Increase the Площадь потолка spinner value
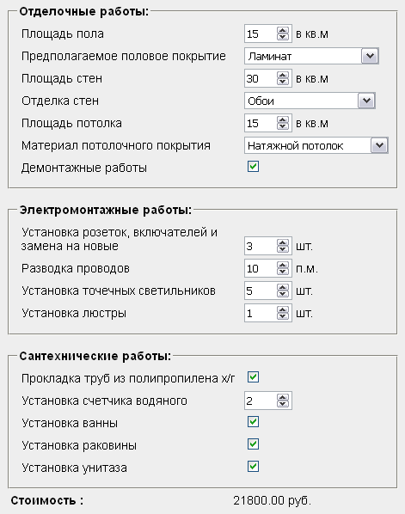The height and width of the screenshot is (514, 405). point(283,119)
